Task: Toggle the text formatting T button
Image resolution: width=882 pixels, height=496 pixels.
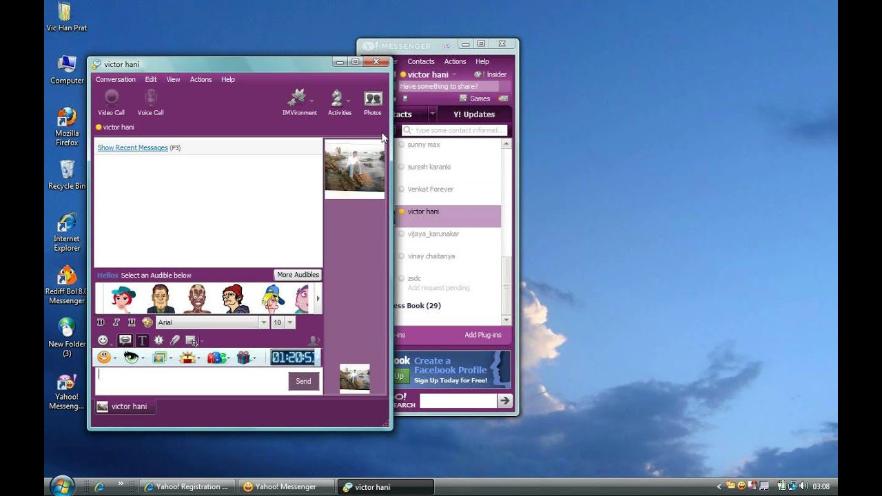Action: tap(142, 340)
